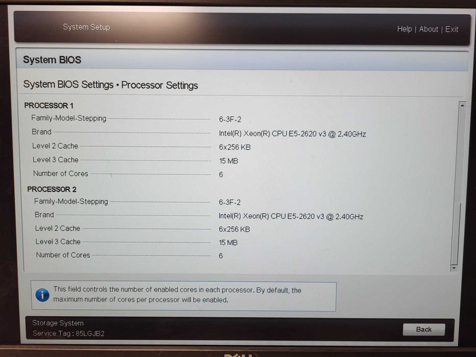This screenshot has height=357, width=476.
Task: Click Processor 2 Number of Cores label
Action: [63, 255]
